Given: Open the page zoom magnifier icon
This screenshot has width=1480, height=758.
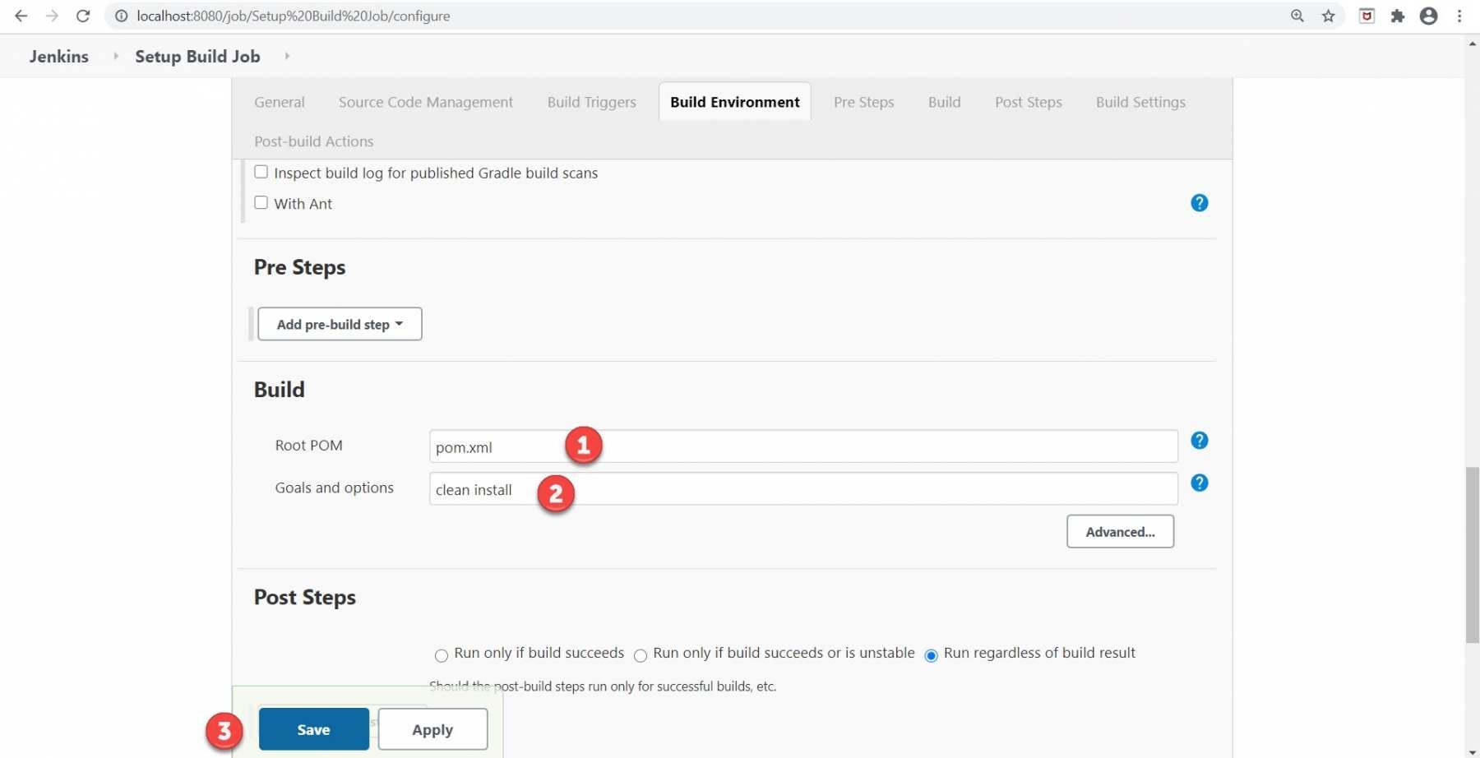Looking at the screenshot, I should [x=1297, y=16].
